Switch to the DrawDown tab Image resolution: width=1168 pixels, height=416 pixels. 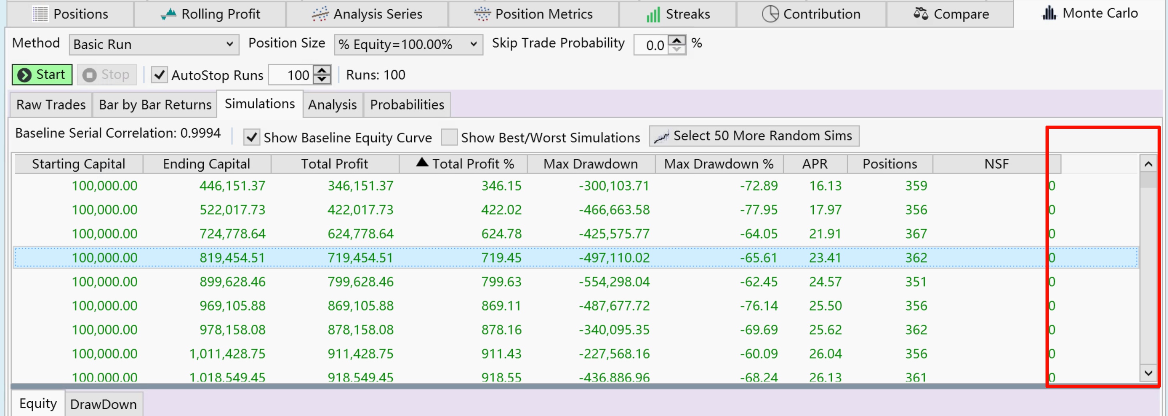click(x=103, y=404)
